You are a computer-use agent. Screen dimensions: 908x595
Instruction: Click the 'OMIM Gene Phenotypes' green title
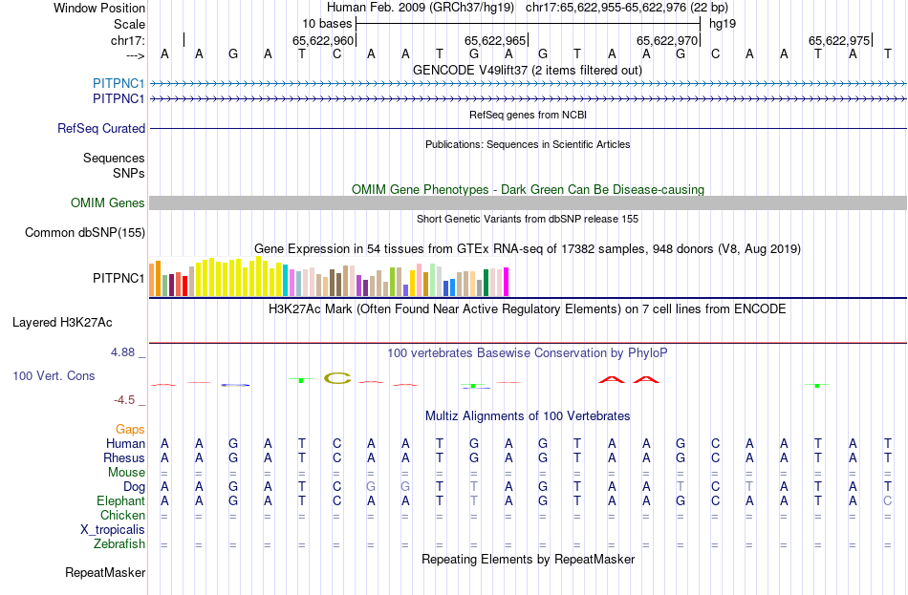[529, 189]
